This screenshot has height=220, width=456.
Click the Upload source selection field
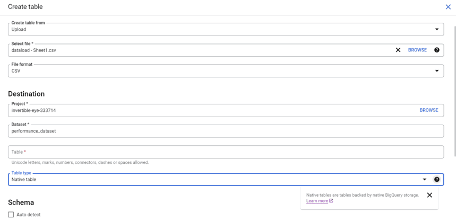coord(226,29)
